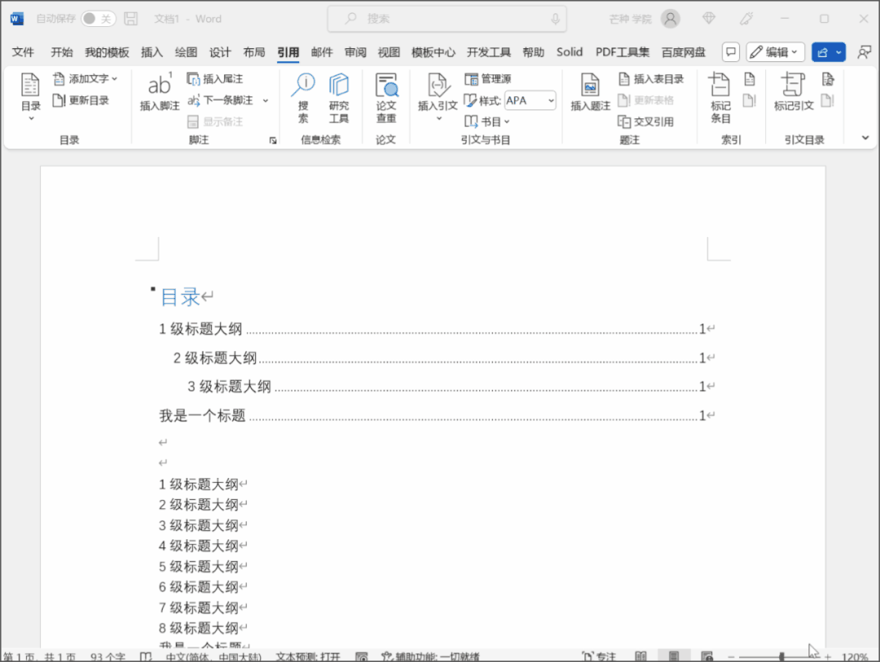The width and height of the screenshot is (880, 662).
Task: Click the 插入脚注 footnote icon
Action: click(x=160, y=85)
